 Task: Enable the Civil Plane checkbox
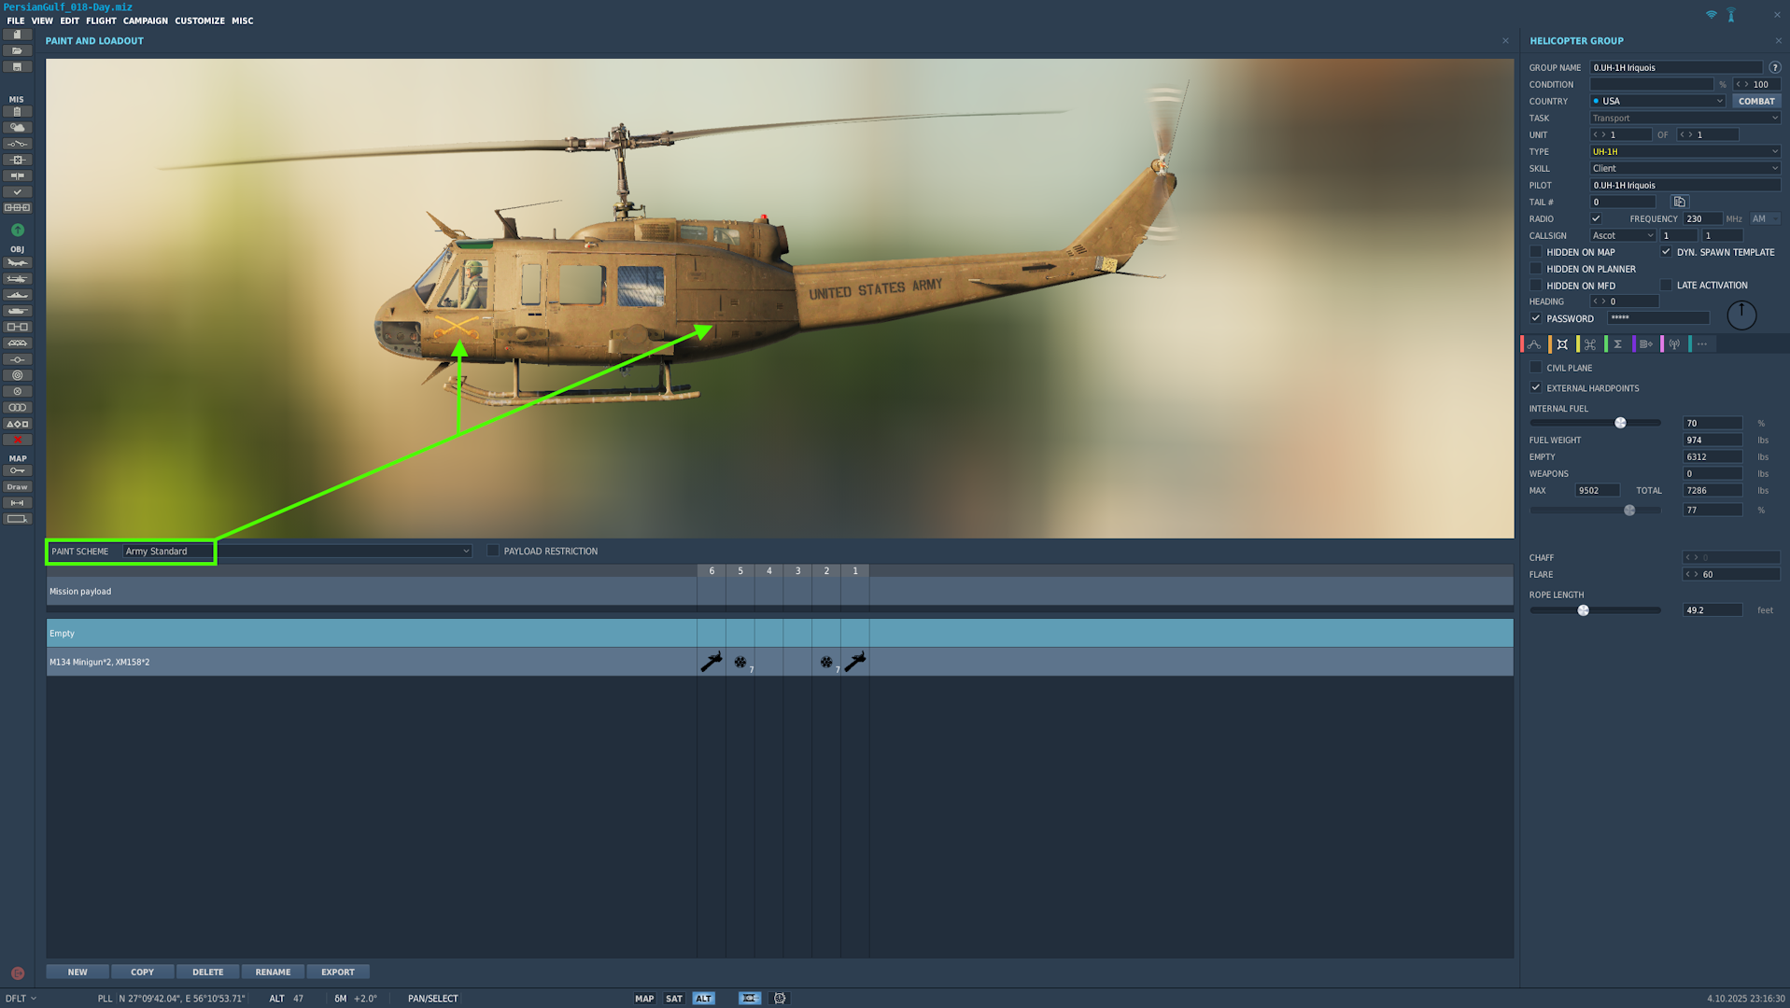coord(1536,368)
